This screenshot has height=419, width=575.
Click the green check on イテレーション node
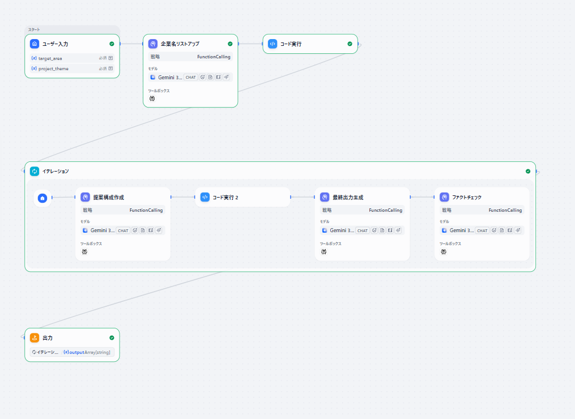pyautogui.click(x=528, y=171)
